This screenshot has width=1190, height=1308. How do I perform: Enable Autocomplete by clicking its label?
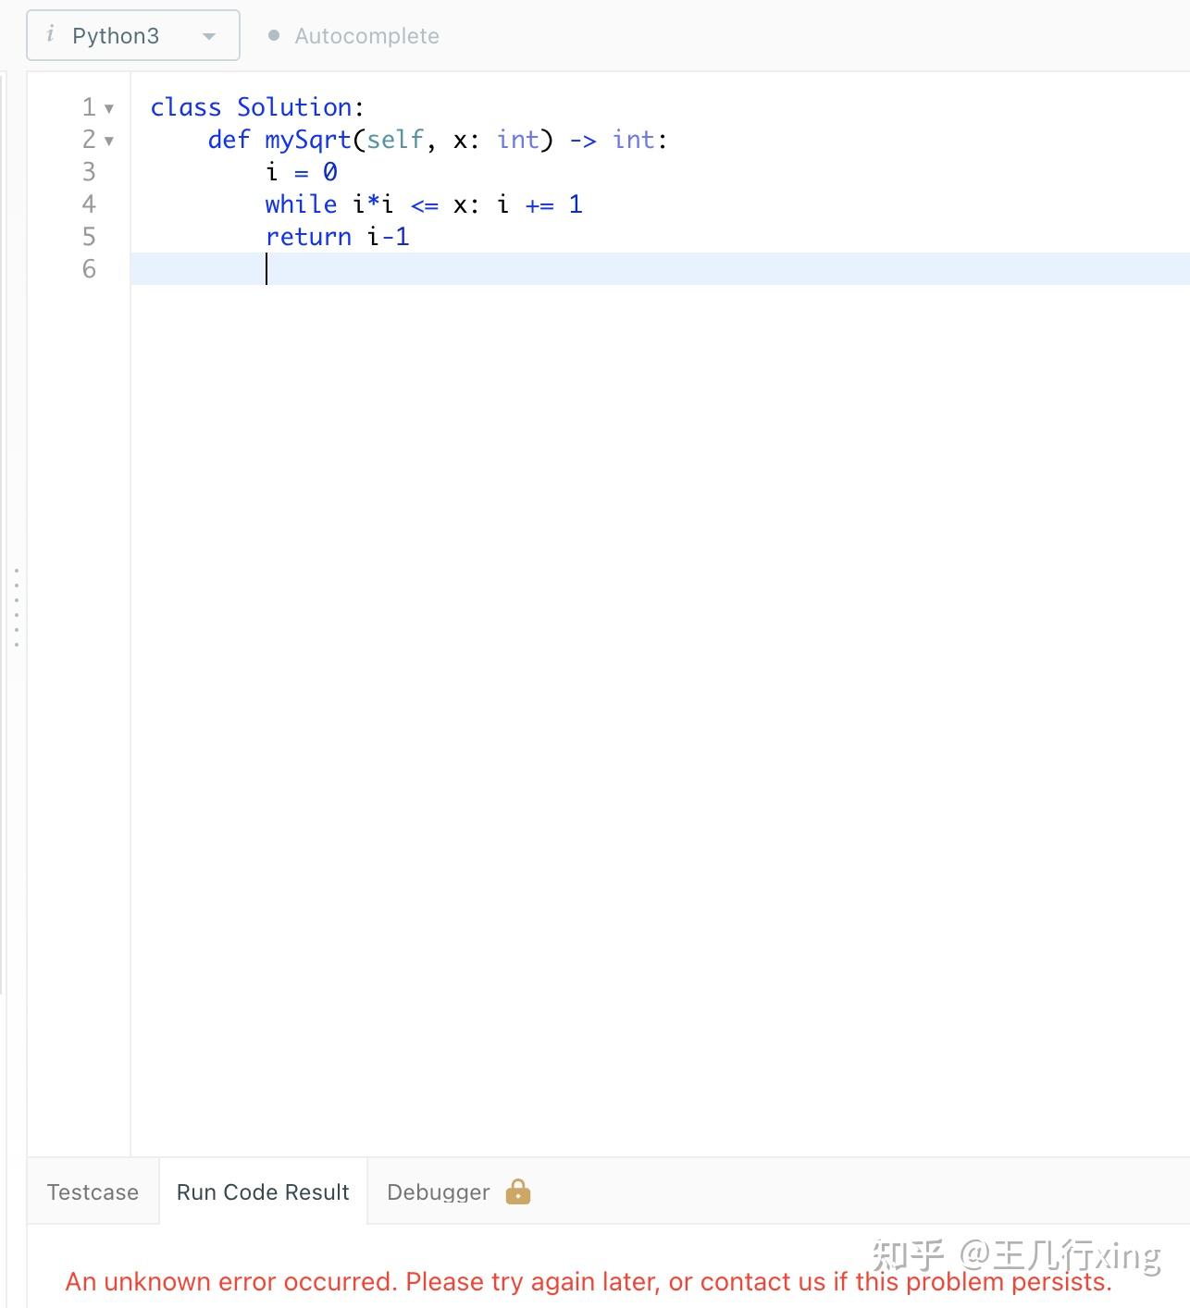click(x=366, y=35)
